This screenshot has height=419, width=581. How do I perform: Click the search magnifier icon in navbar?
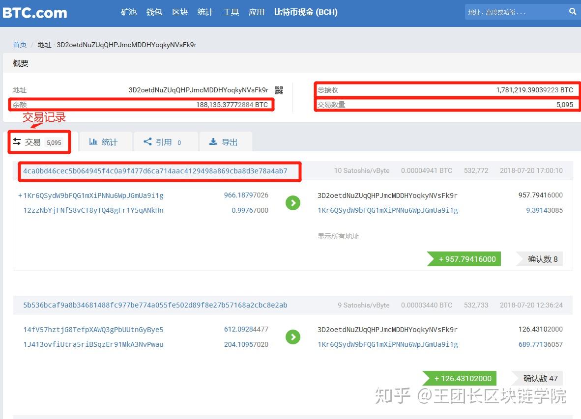tap(573, 11)
